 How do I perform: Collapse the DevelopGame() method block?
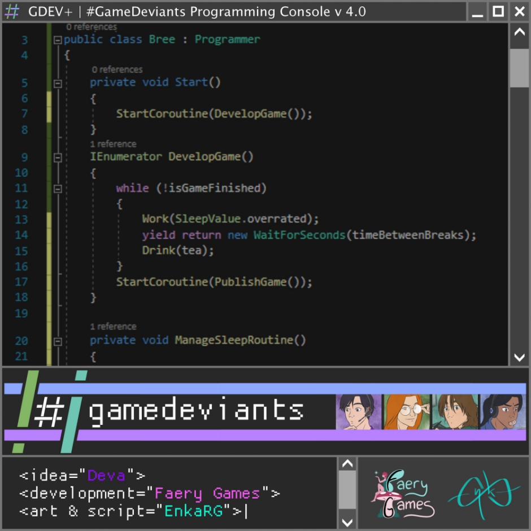[x=57, y=158]
